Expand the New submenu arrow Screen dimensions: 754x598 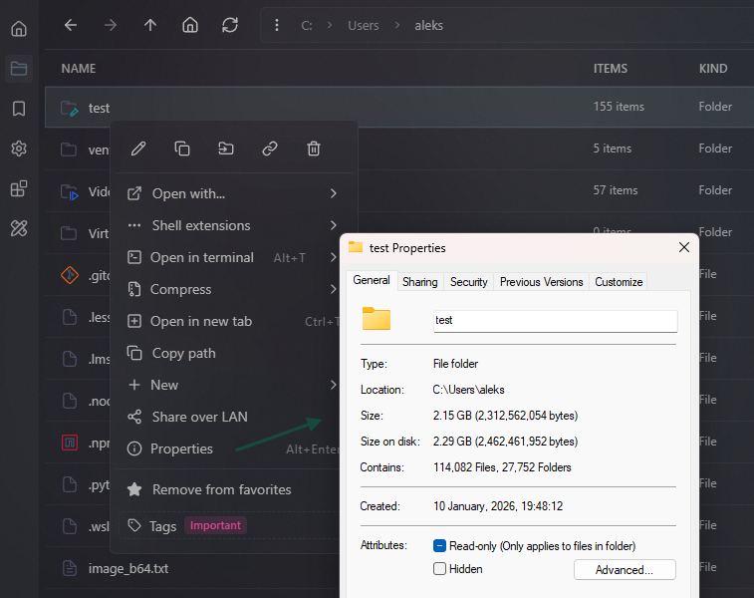(x=334, y=385)
